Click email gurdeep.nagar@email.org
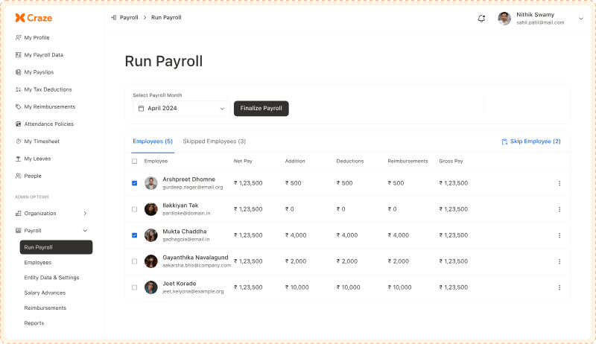 [193, 187]
